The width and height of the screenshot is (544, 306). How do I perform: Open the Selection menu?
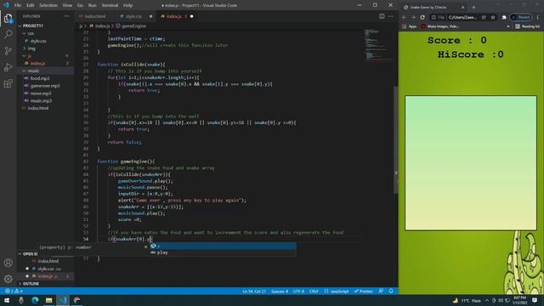(48, 5)
